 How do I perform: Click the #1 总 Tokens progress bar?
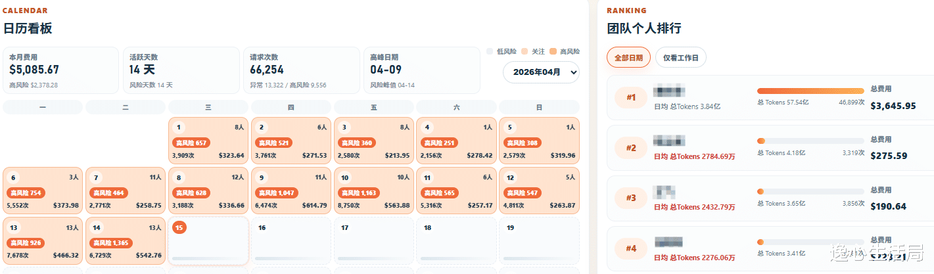(x=810, y=91)
